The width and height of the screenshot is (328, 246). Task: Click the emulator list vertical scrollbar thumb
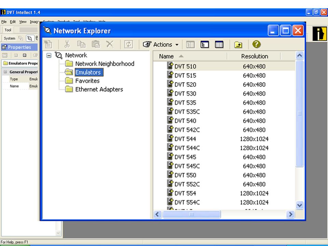click(300, 113)
